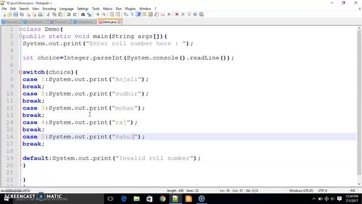Screen dimensions: 362x204
Task: Open the Search menu
Action: coord(24,8)
